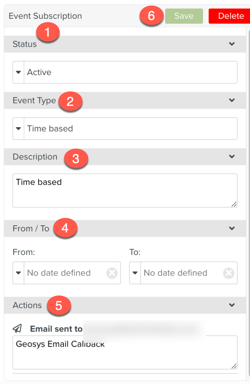Click the Save button
This screenshot has width=250, height=384.
(184, 16)
